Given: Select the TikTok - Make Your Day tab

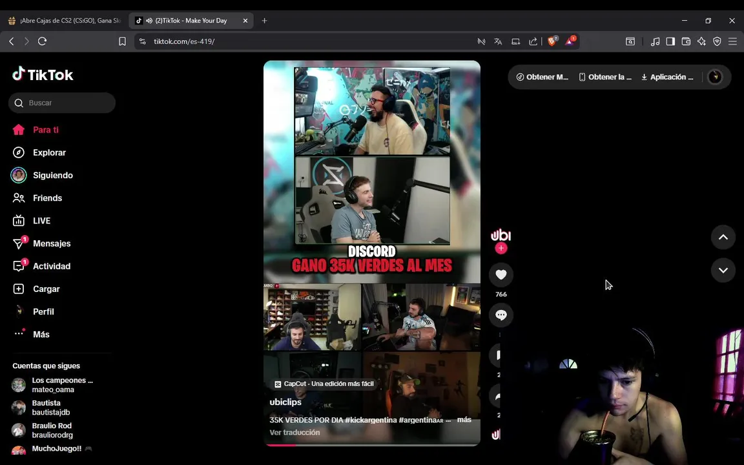Looking at the screenshot, I should (x=191, y=21).
